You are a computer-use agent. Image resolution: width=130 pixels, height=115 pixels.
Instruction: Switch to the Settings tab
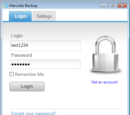click(44, 16)
